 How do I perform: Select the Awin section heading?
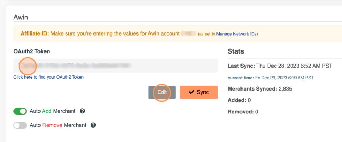point(20,17)
